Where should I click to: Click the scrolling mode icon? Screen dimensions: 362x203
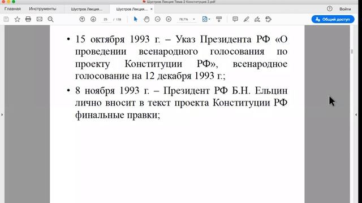[219, 19]
